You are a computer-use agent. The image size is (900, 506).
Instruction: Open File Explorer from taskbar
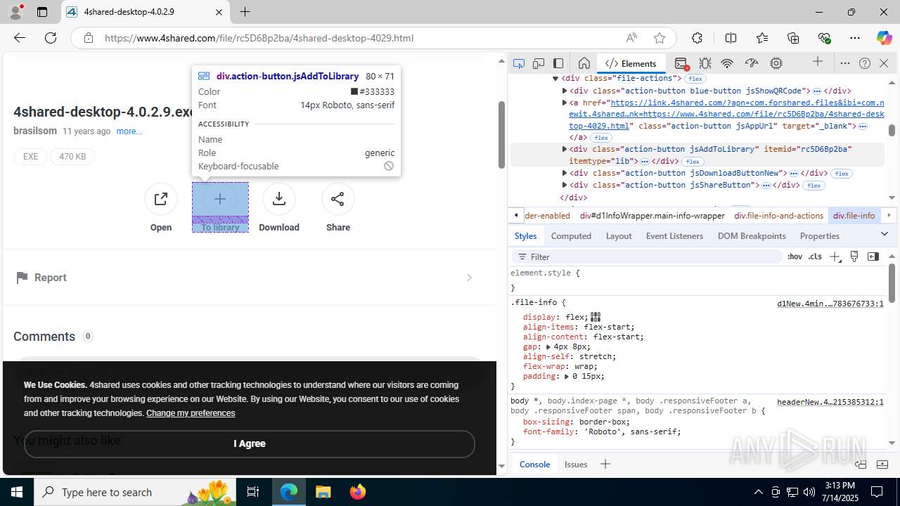click(323, 492)
